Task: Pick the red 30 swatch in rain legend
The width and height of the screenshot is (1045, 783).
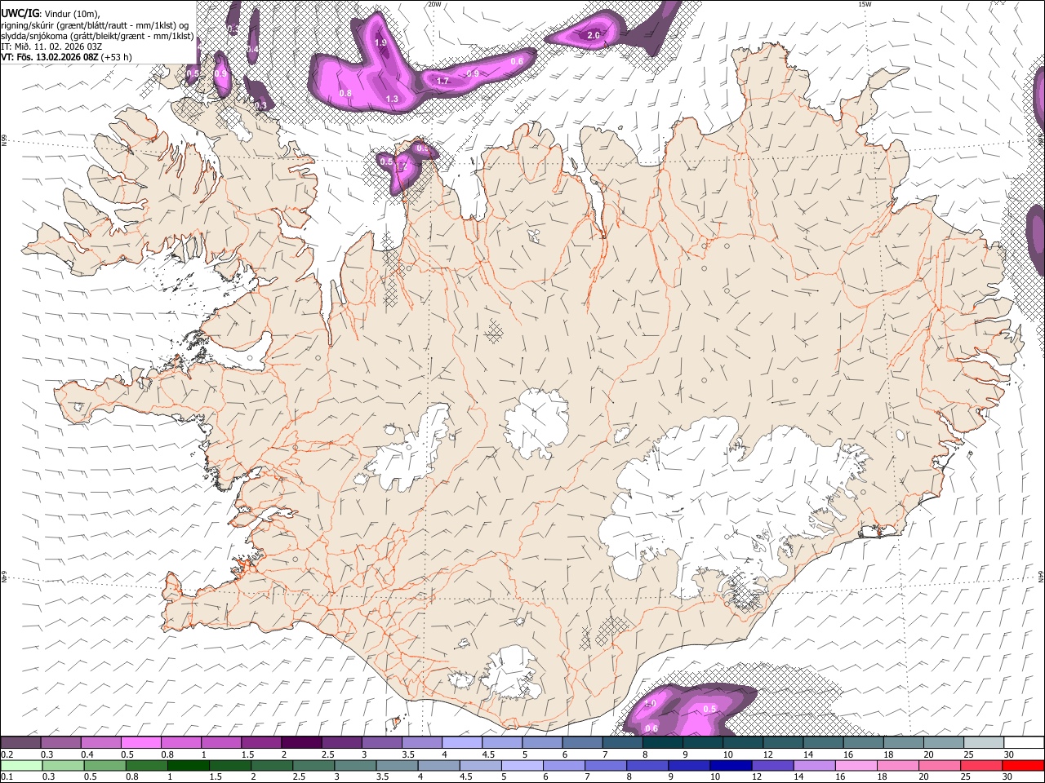Action: (1022, 765)
